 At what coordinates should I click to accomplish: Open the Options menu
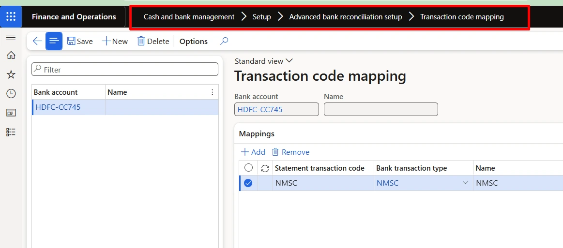pos(194,41)
